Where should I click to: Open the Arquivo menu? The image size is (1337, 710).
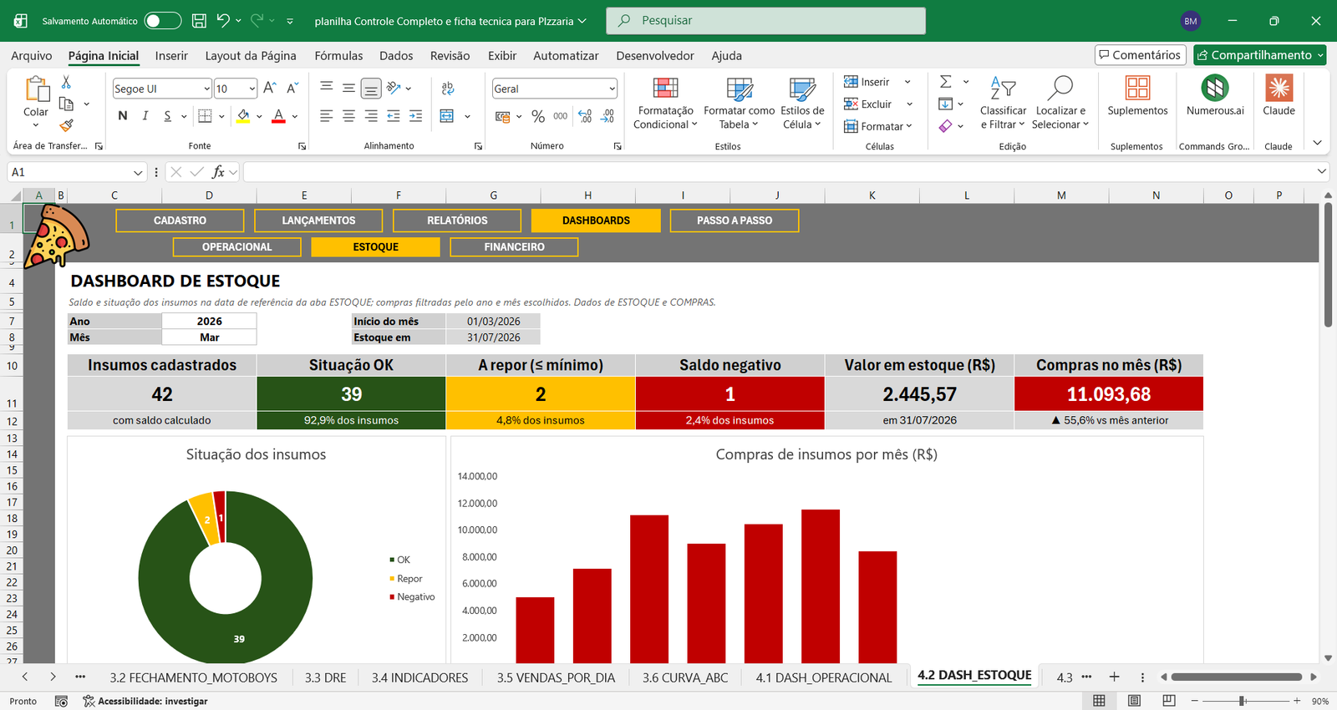pos(32,56)
